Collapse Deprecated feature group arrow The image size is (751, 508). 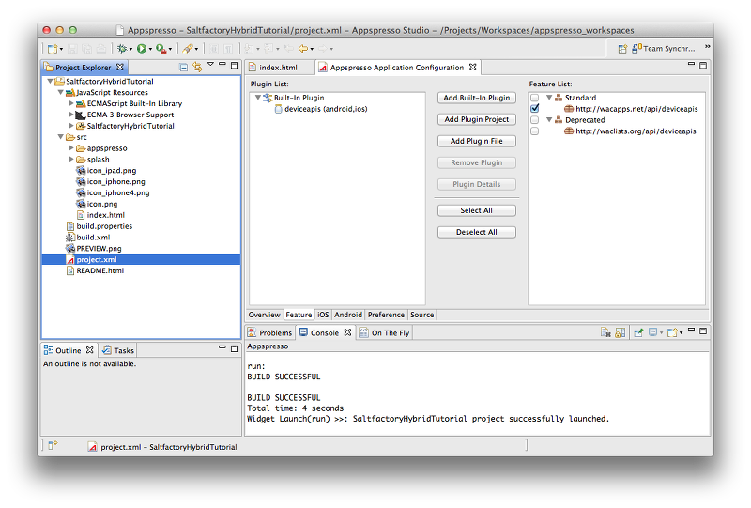click(549, 120)
